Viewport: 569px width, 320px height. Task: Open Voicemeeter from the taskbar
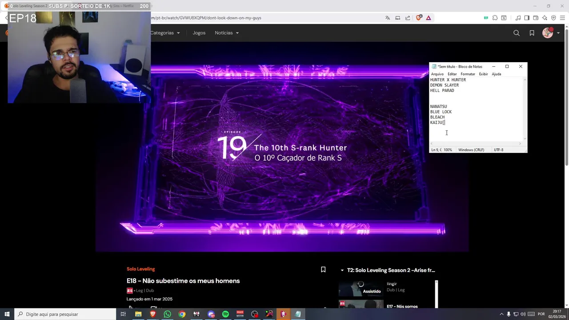pyautogui.click(x=240, y=314)
